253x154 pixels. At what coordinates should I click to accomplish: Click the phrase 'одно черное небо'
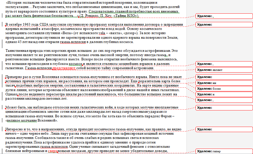(x=35, y=134)
